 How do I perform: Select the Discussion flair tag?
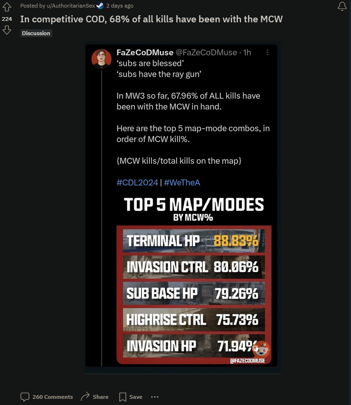click(x=36, y=33)
